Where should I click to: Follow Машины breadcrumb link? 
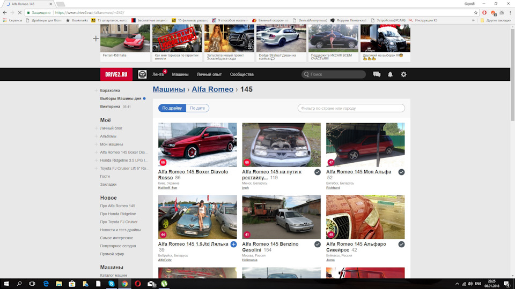click(169, 89)
